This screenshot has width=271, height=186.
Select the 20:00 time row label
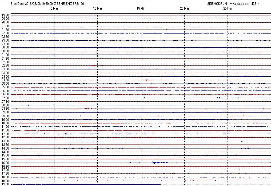point(5,19)
